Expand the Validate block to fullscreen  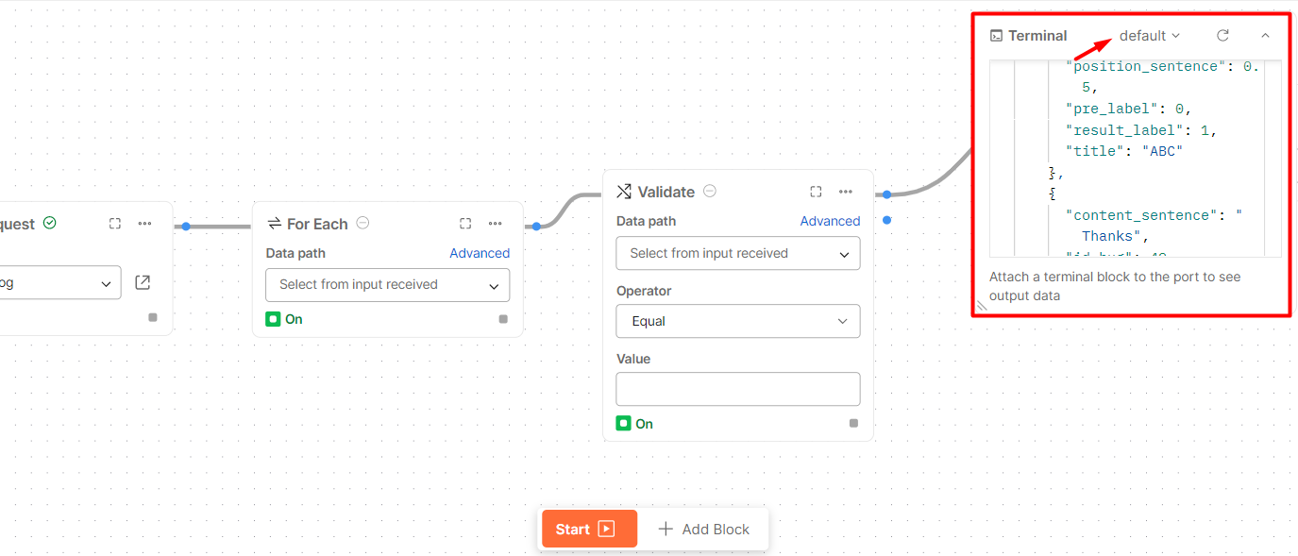(816, 192)
